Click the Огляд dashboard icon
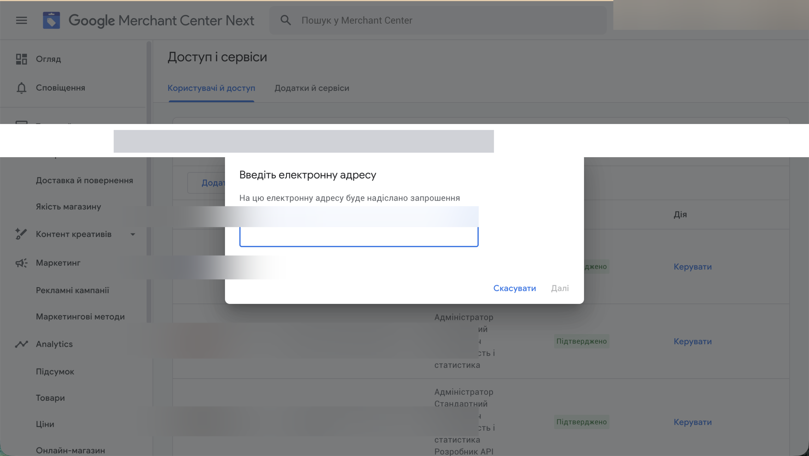Image resolution: width=809 pixels, height=456 pixels. (21, 59)
